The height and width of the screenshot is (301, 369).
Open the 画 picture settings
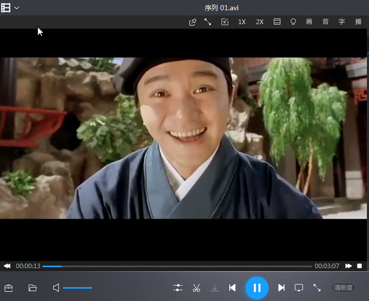point(309,22)
